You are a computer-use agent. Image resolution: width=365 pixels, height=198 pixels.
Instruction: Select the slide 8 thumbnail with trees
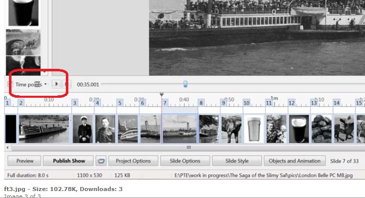209,129
